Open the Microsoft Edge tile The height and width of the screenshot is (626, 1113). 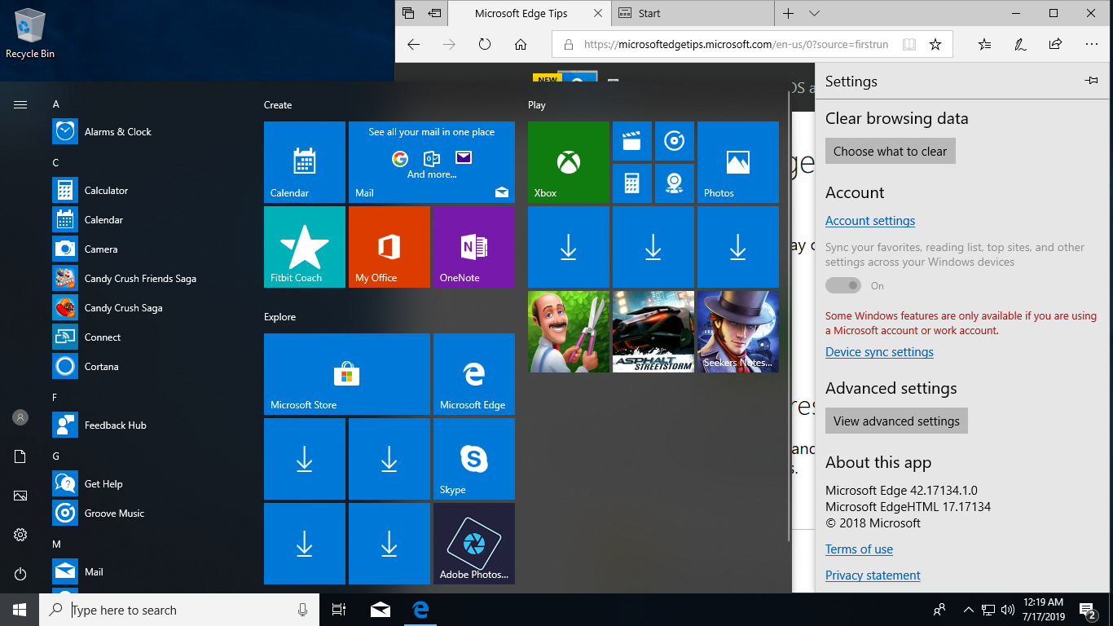474,374
